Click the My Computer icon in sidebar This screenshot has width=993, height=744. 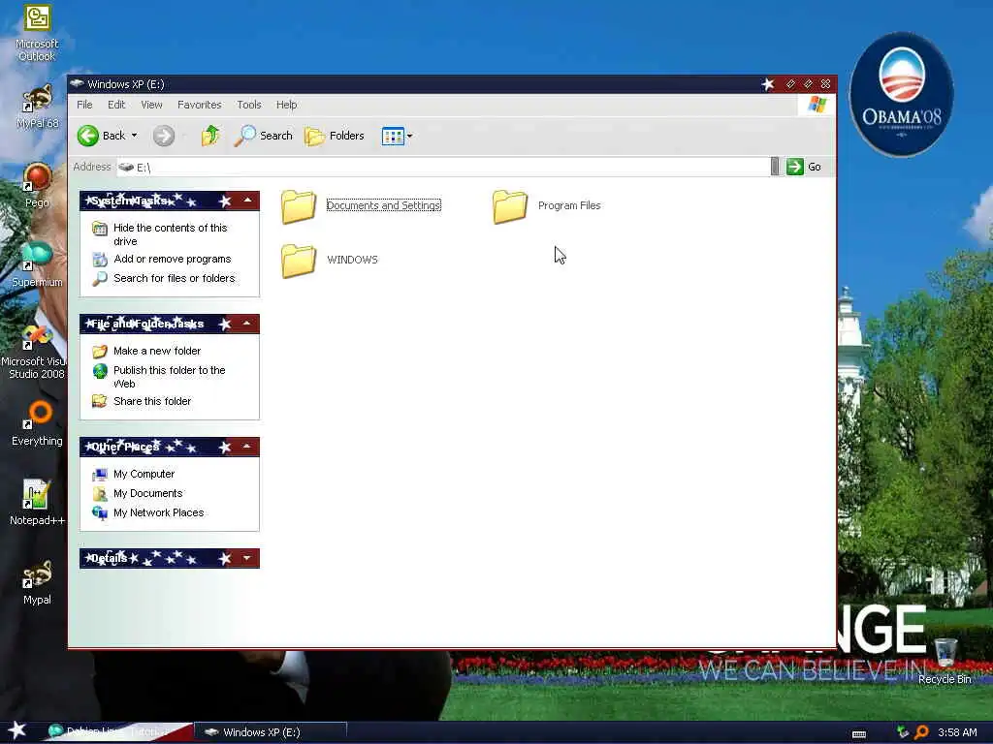[x=100, y=474]
